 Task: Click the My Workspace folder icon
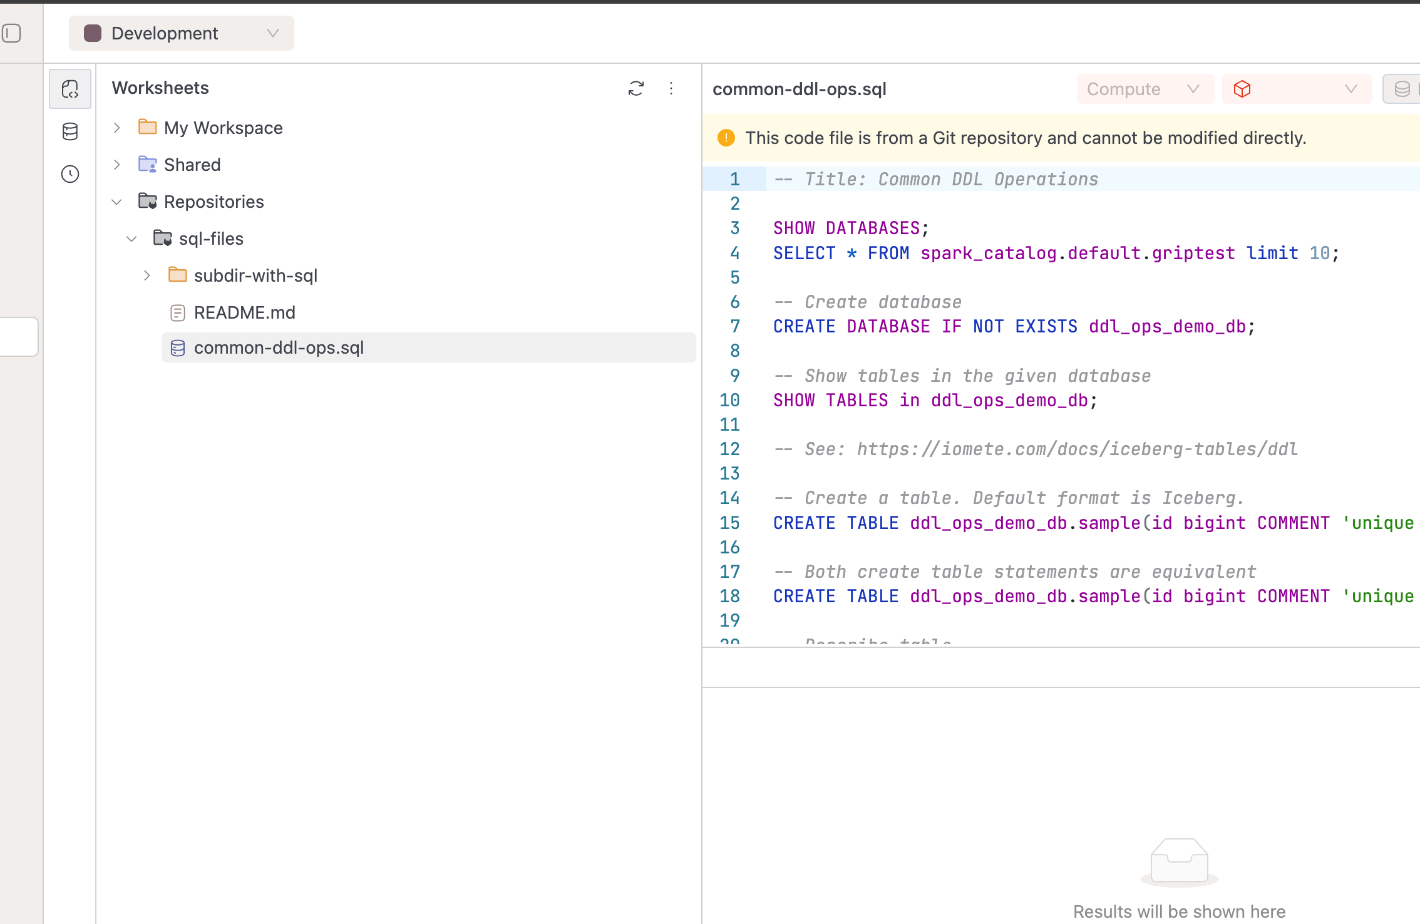(147, 127)
